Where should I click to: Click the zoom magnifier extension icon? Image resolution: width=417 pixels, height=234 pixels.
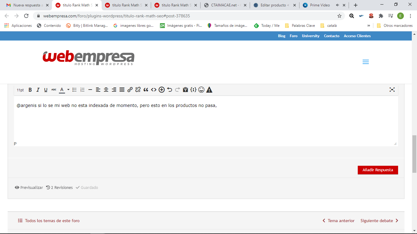tap(352, 16)
